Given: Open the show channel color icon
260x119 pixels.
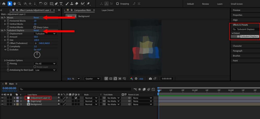Looking at the screenshot, I should [x=132, y=79].
